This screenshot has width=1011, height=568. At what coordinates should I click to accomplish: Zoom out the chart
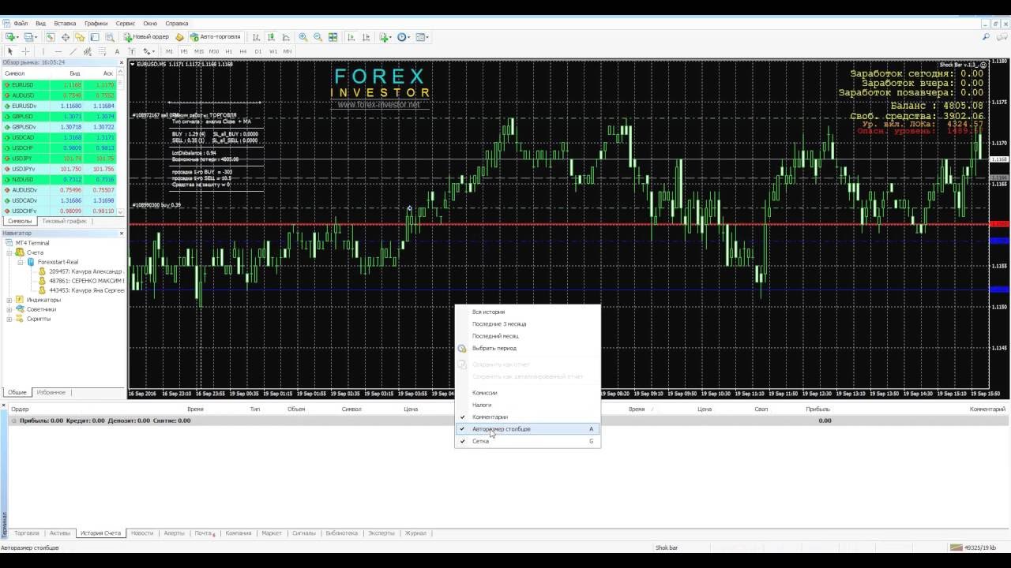tap(318, 37)
